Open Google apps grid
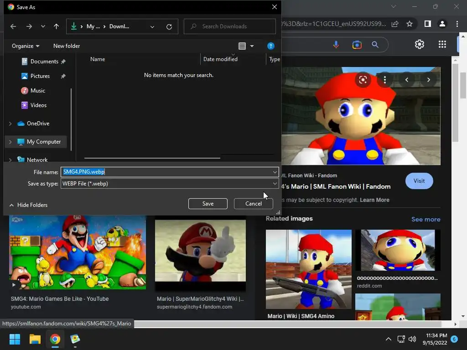Screen dimensions: 467x350 coord(442,44)
